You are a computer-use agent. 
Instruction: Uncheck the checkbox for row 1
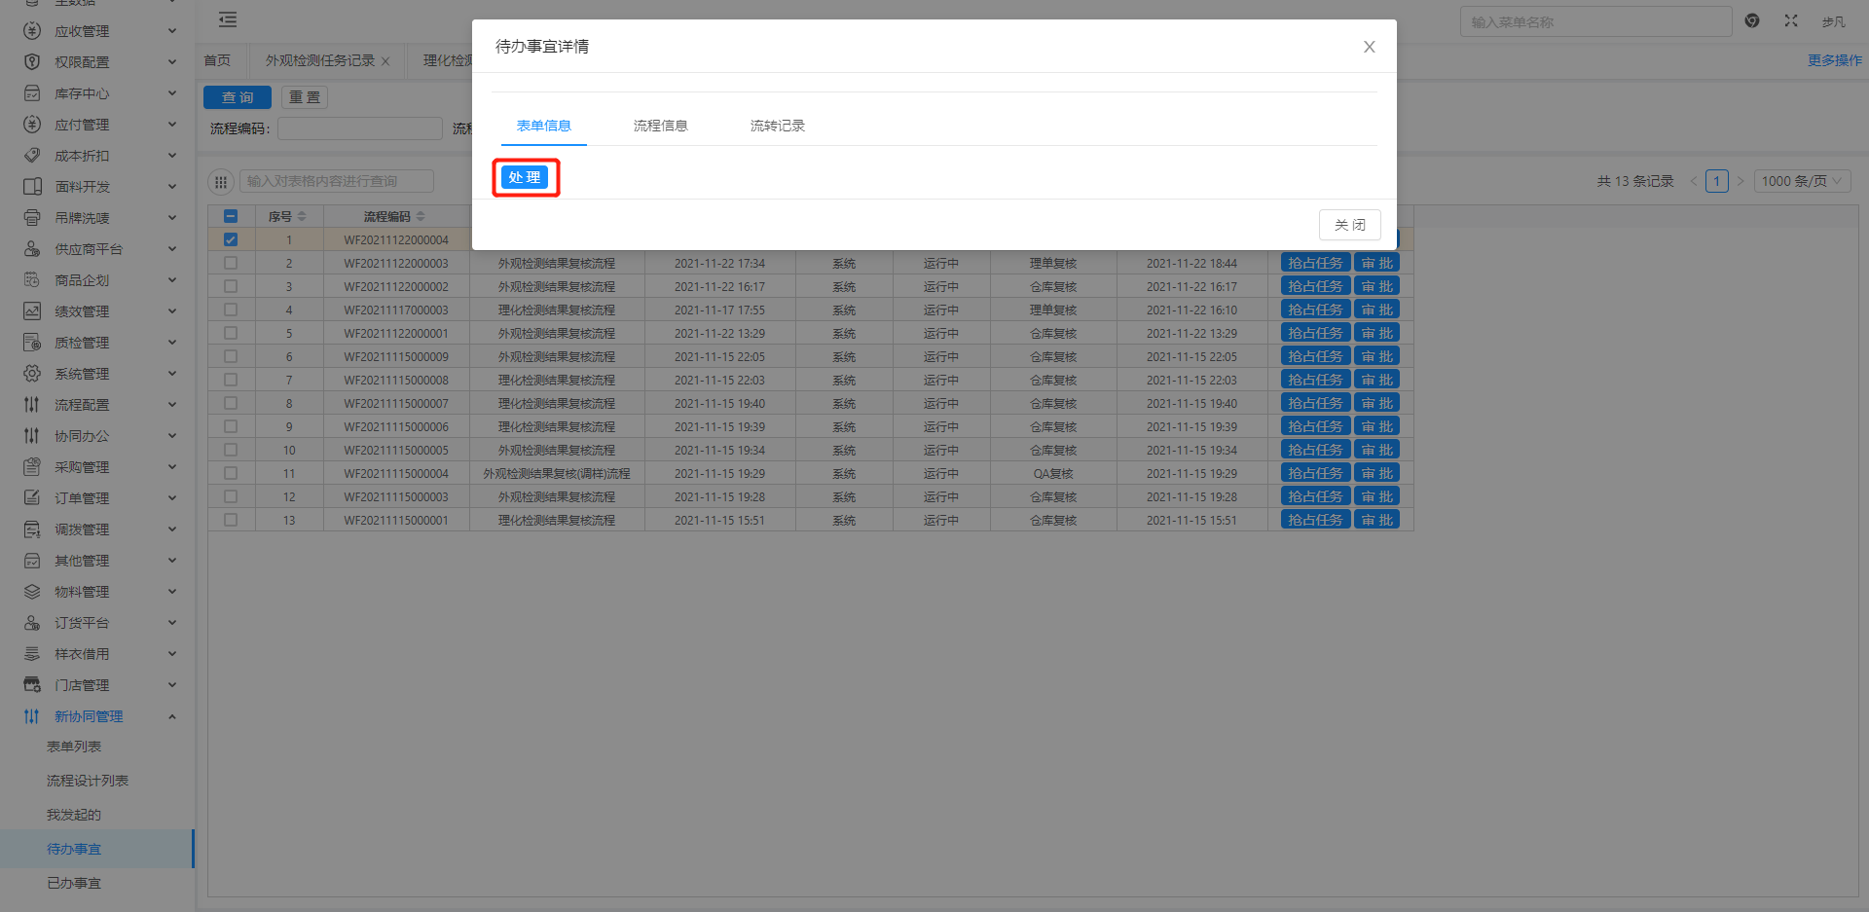pyautogui.click(x=231, y=239)
